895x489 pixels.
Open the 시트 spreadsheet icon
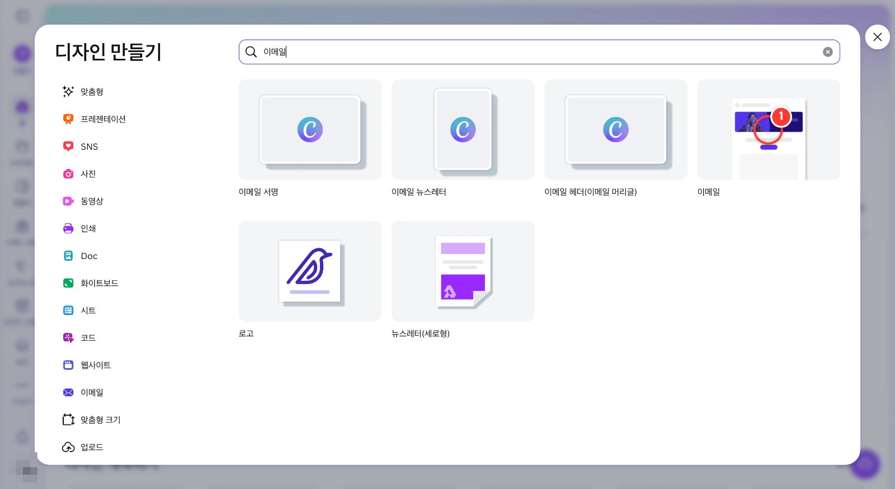coord(68,310)
